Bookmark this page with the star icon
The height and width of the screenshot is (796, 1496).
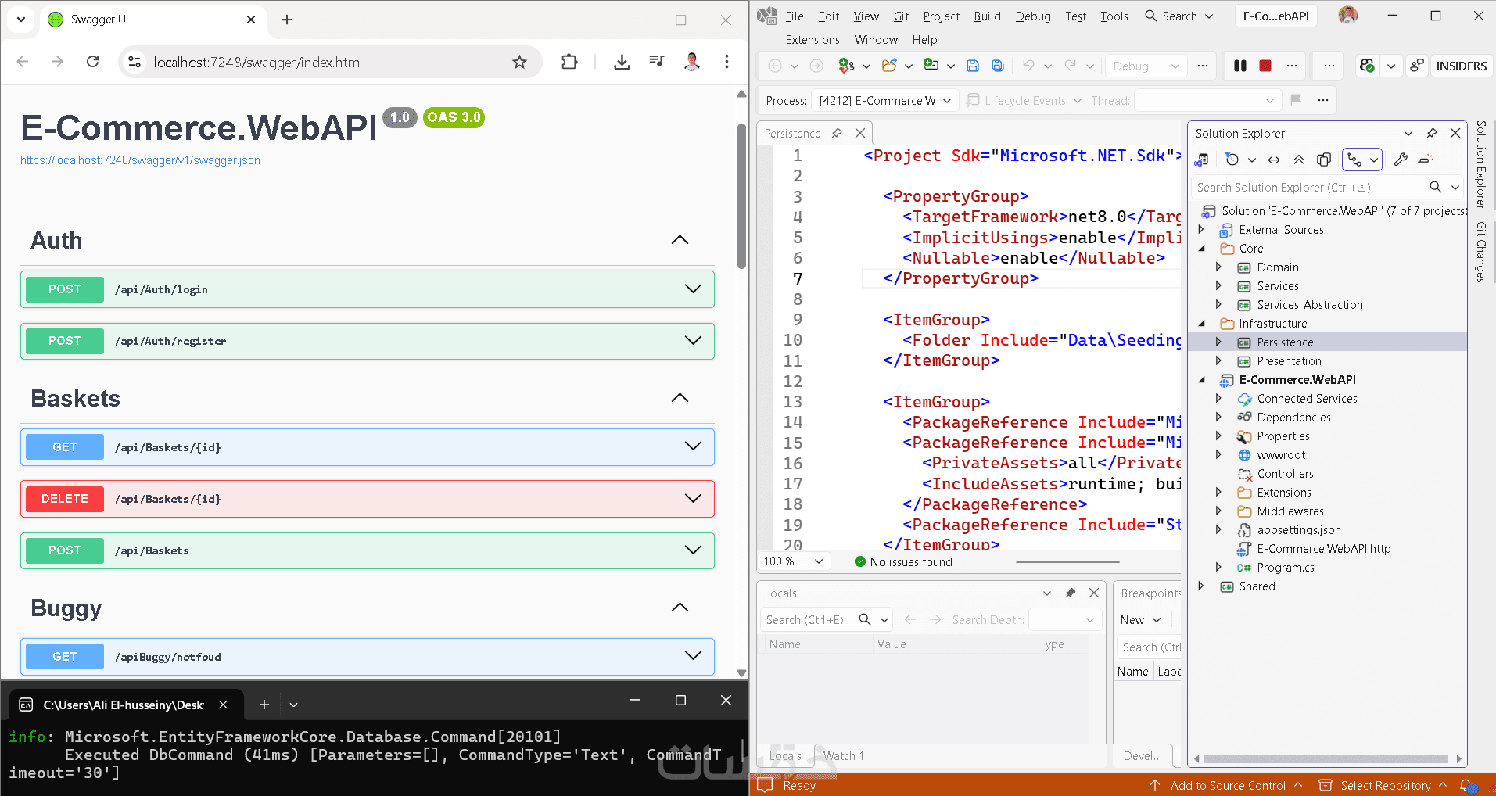[x=519, y=62]
